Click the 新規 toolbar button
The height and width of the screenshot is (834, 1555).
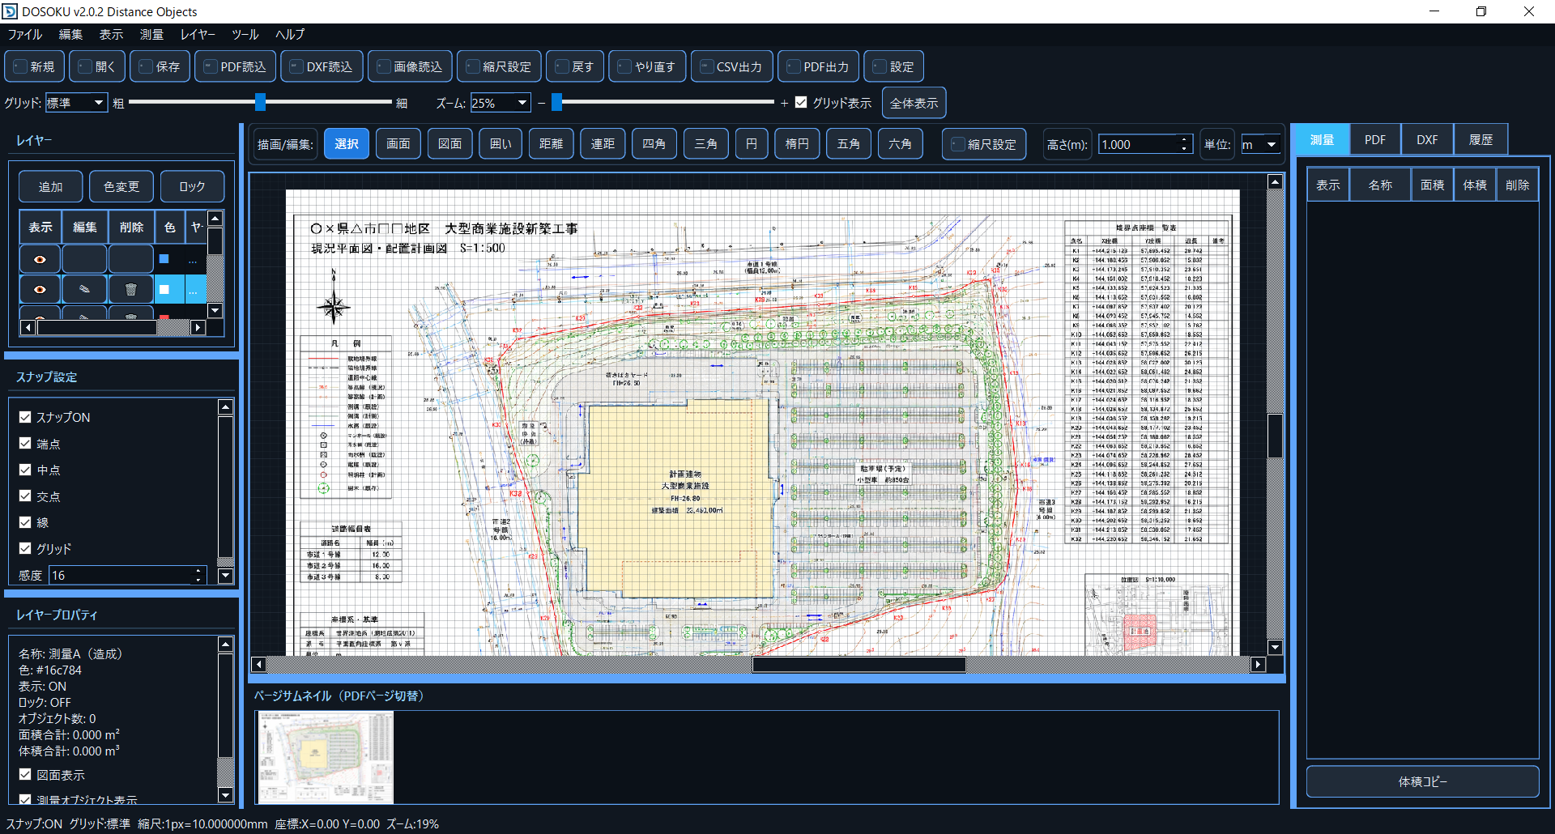click(35, 66)
